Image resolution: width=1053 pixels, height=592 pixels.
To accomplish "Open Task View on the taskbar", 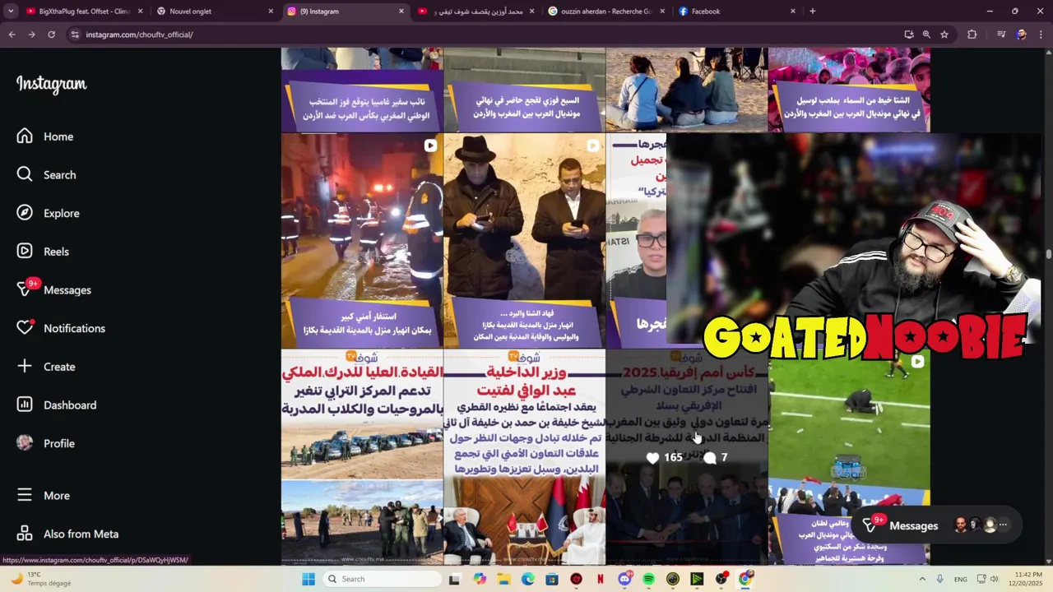I will point(454,579).
